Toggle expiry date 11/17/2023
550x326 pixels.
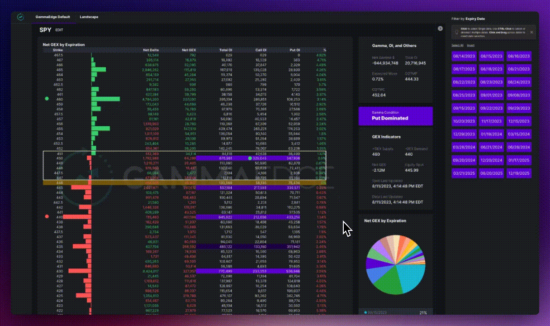[491, 121]
